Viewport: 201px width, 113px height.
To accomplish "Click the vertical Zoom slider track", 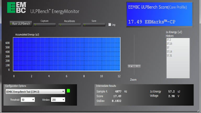I will pyautogui.click(x=134, y=55).
